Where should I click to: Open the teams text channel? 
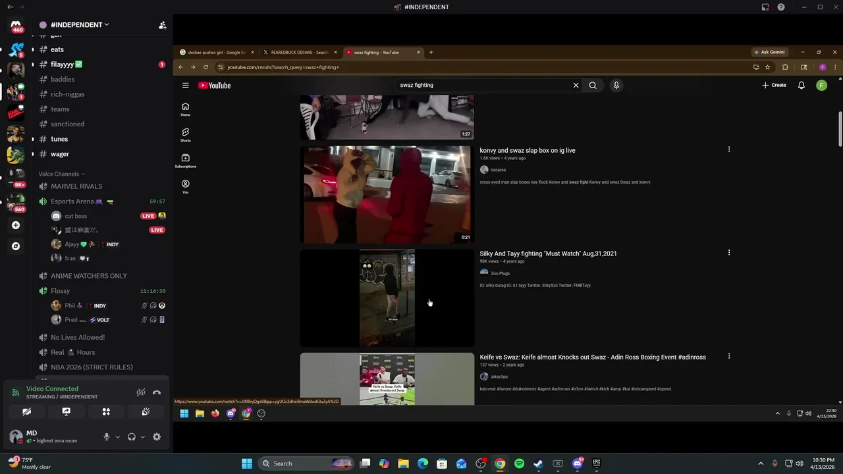(x=60, y=109)
